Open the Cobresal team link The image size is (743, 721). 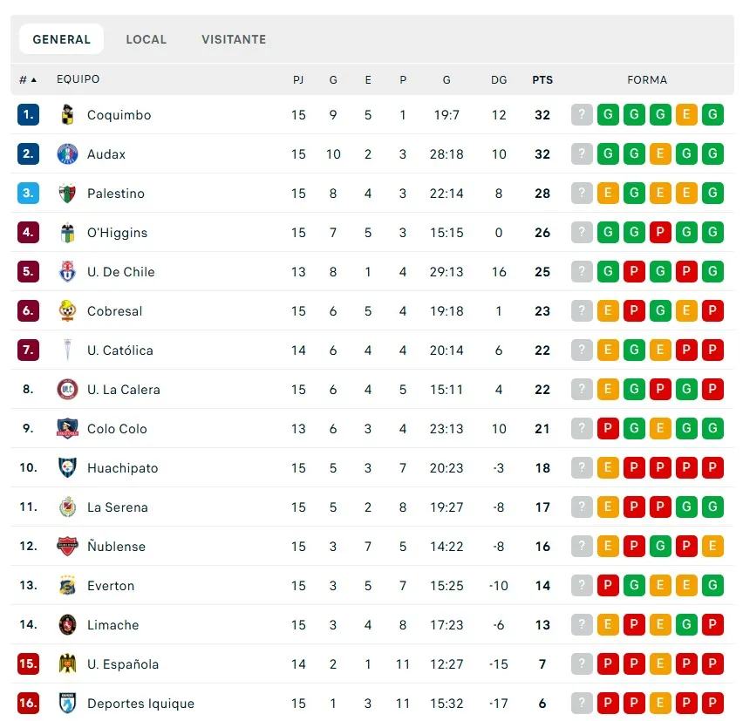pos(114,311)
